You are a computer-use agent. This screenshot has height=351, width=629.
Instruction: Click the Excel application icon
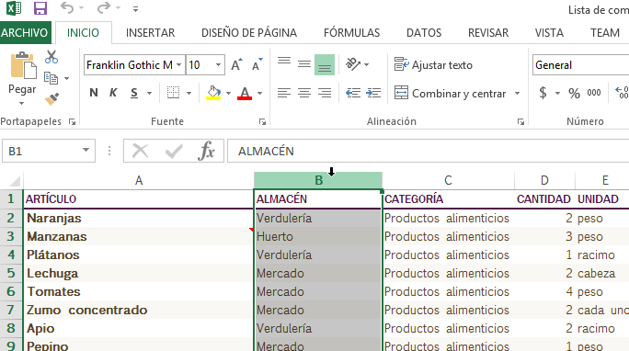14,8
